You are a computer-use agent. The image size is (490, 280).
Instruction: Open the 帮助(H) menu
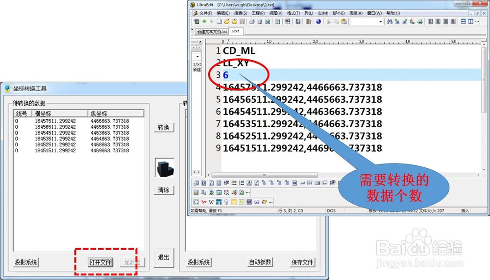(x=393, y=13)
